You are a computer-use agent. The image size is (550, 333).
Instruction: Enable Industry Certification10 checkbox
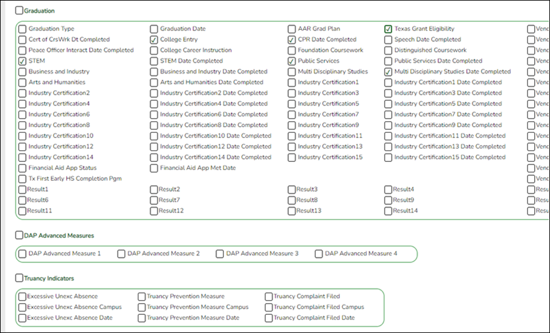tap(23, 136)
